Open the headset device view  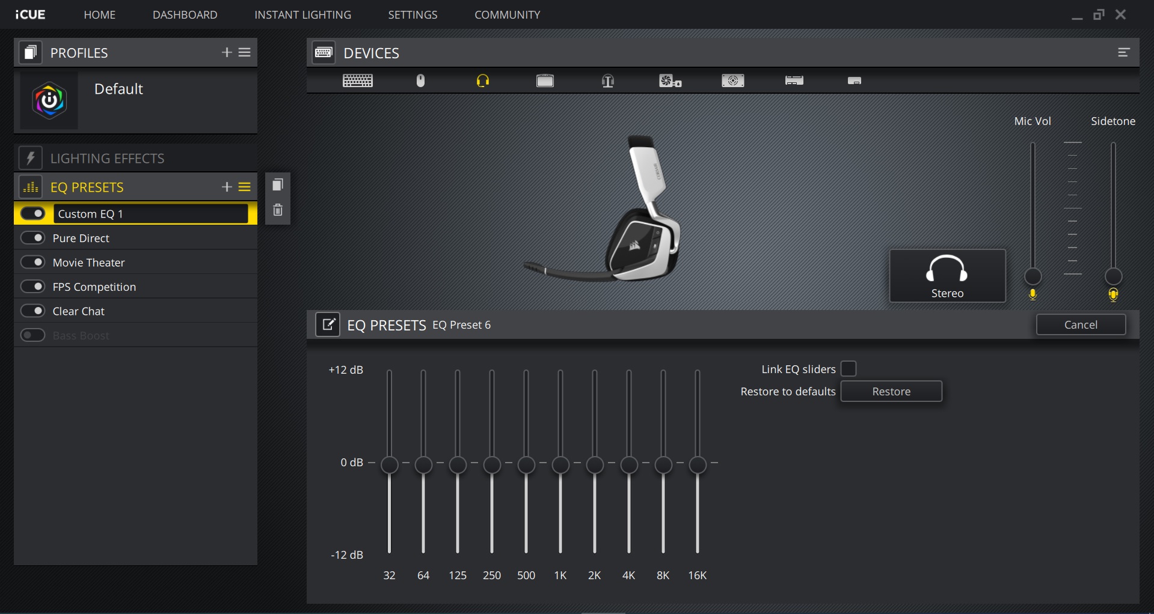pyautogui.click(x=482, y=81)
